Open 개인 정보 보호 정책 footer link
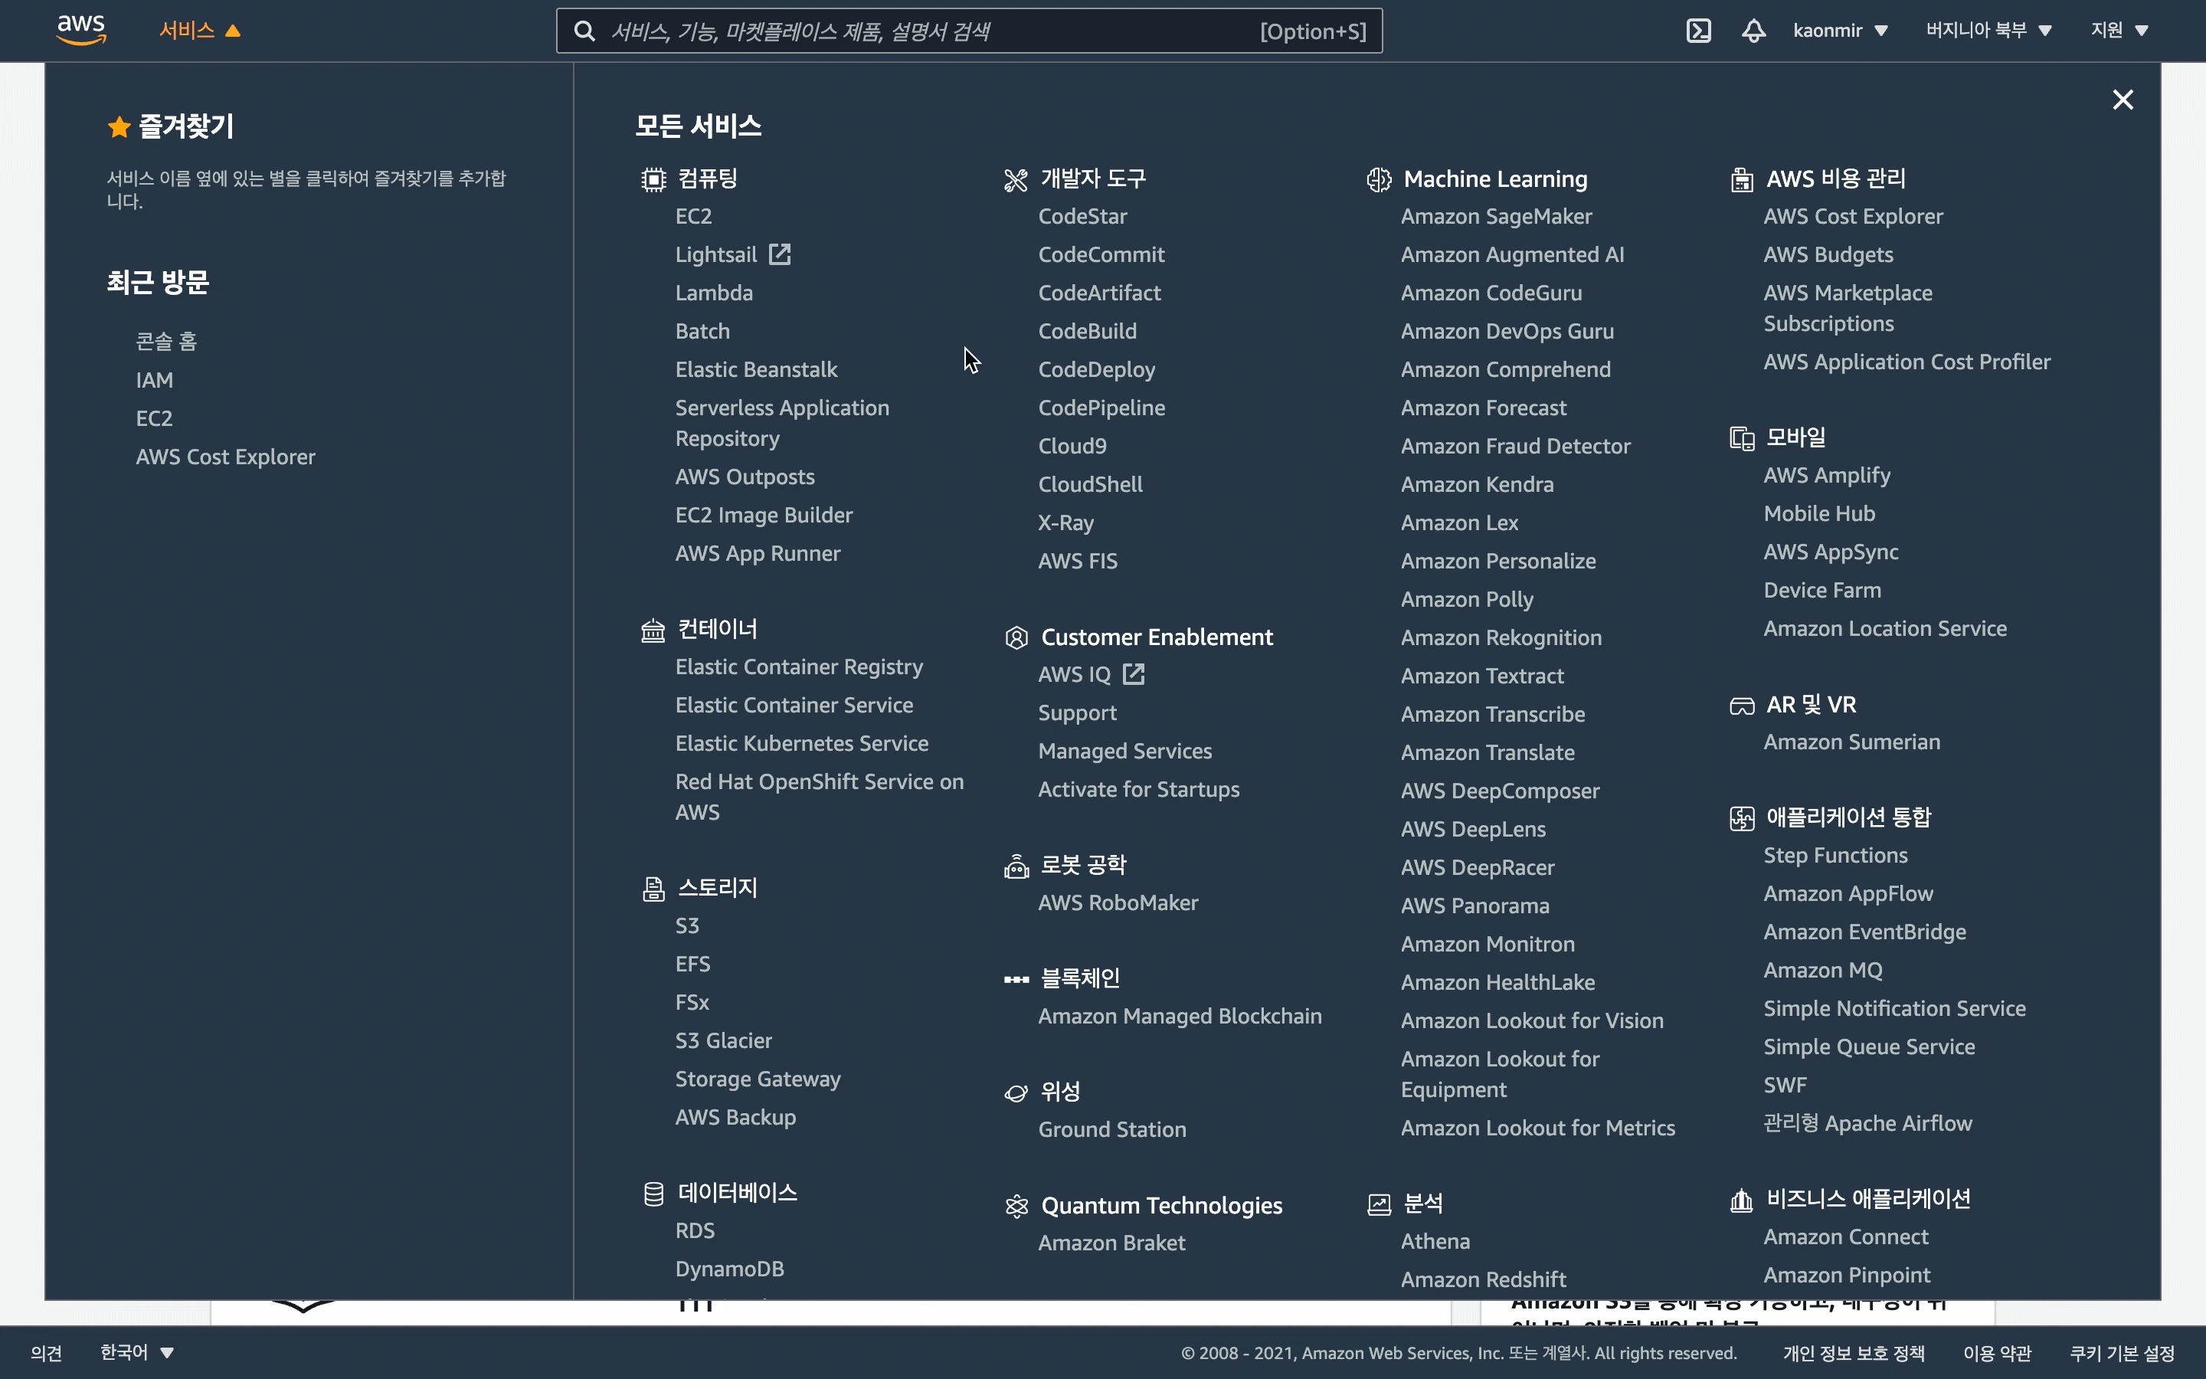The height and width of the screenshot is (1379, 2206). point(1854,1352)
